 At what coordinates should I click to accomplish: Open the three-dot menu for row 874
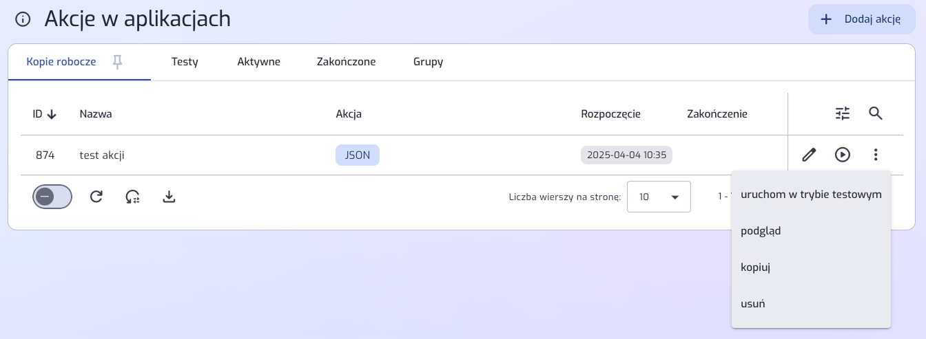click(876, 155)
